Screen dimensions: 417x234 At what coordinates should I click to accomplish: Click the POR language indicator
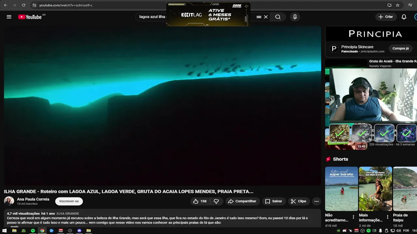click(x=406, y=231)
